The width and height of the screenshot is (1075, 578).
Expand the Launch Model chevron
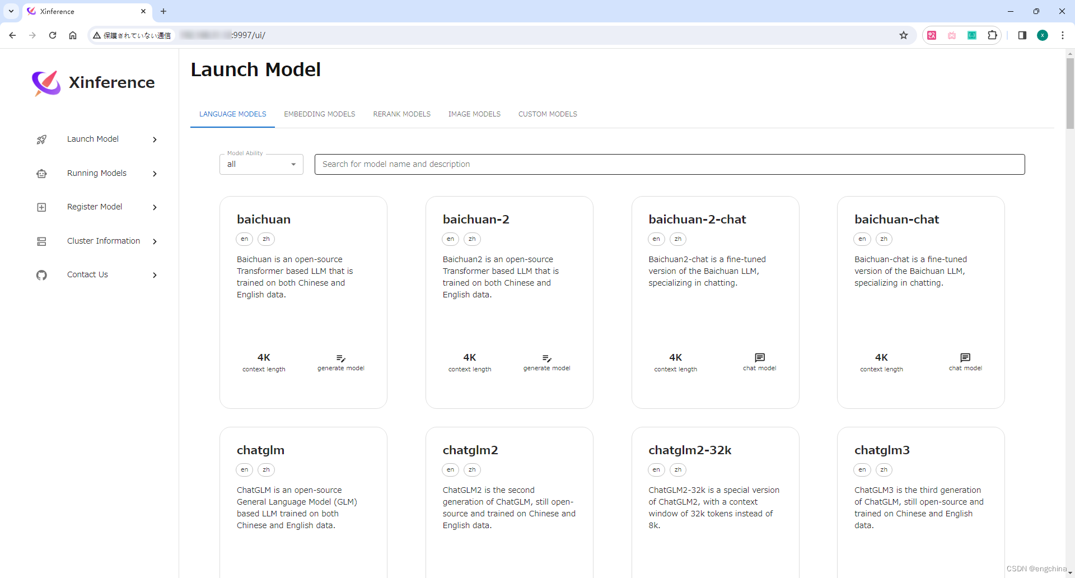pos(155,139)
